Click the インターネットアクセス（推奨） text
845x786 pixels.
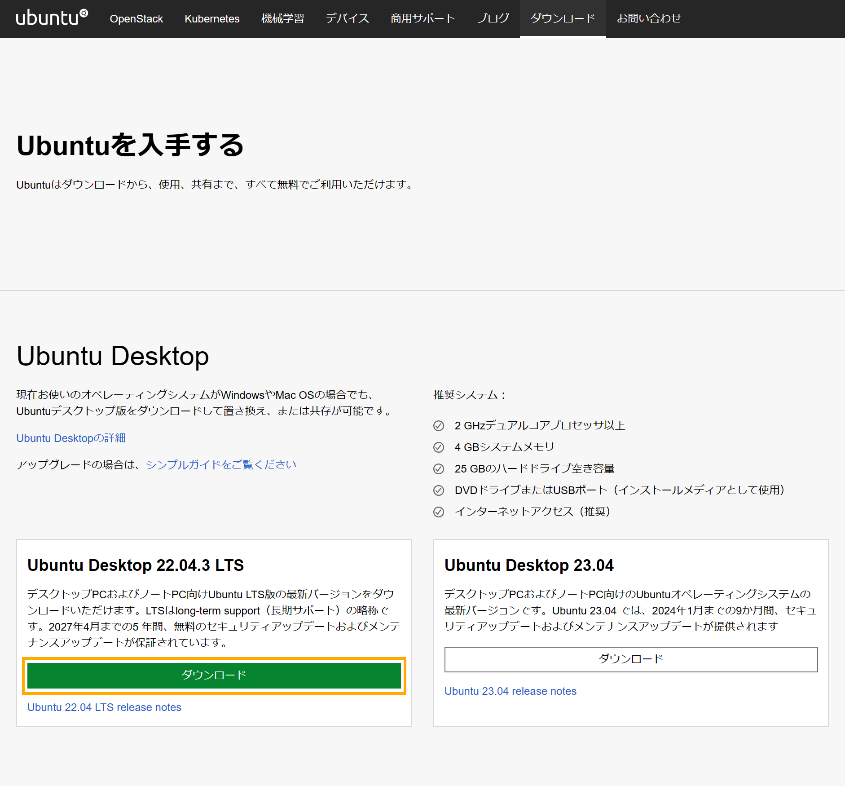533,512
